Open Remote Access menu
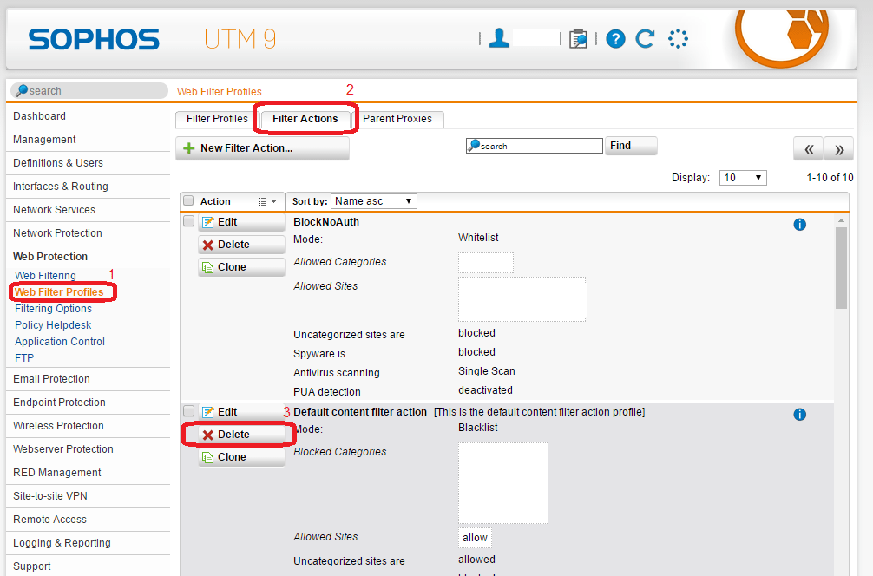The width and height of the screenshot is (873, 576). pyautogui.click(x=88, y=519)
